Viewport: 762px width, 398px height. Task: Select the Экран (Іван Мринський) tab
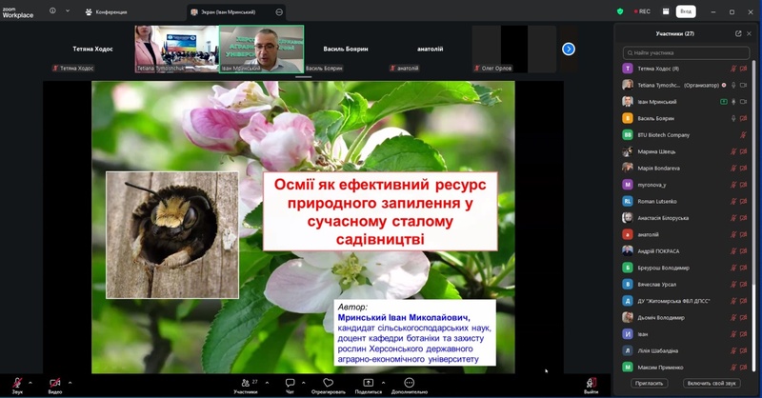click(x=236, y=12)
